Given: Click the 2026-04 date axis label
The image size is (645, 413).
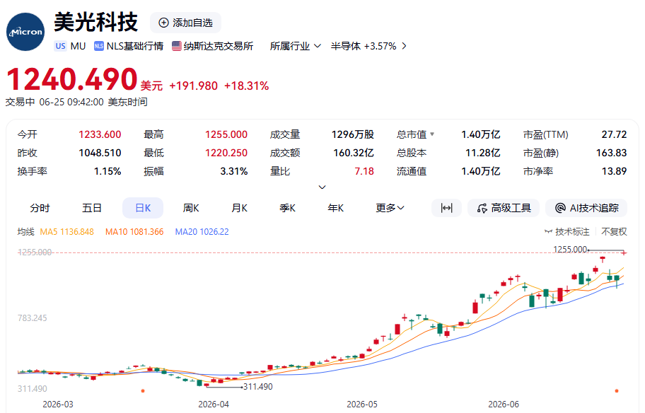Looking at the screenshot, I should click(214, 405).
